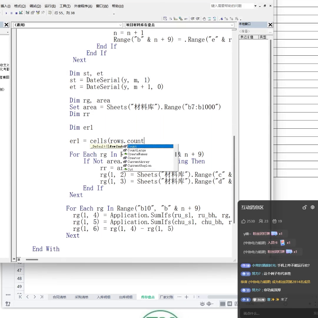Click Complete Word edit toolbar icon
This screenshot has width=318, height=318.
point(186,19)
